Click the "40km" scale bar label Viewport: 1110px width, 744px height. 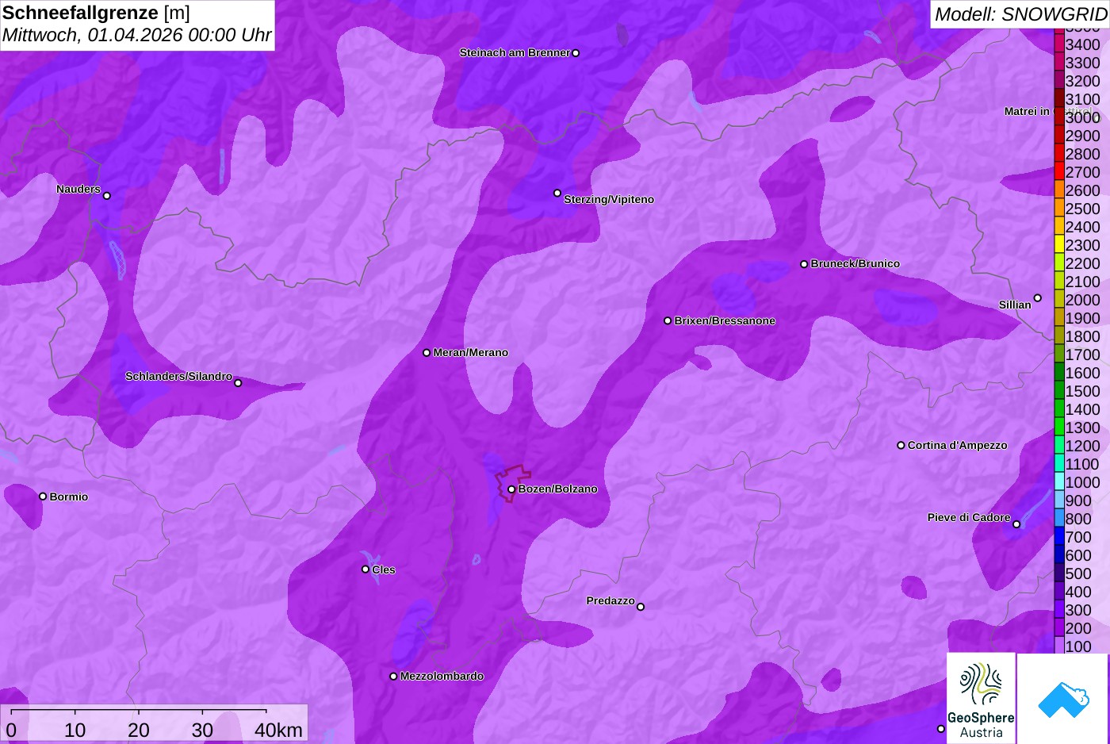click(x=278, y=731)
